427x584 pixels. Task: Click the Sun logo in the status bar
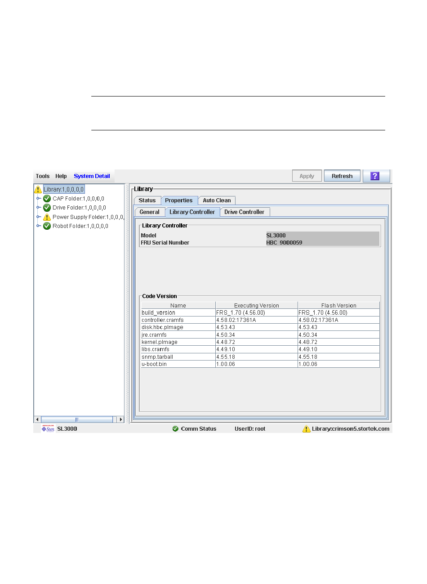point(48,429)
